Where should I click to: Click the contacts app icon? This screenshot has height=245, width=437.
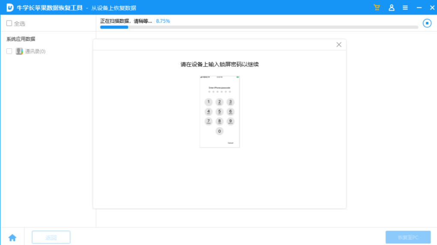coord(19,51)
